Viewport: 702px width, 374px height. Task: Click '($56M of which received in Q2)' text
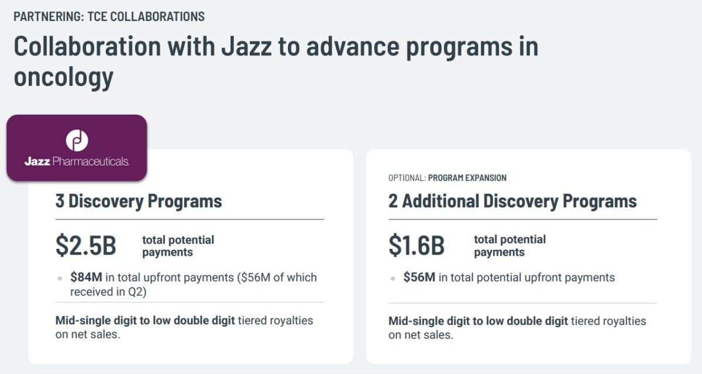[194, 284]
